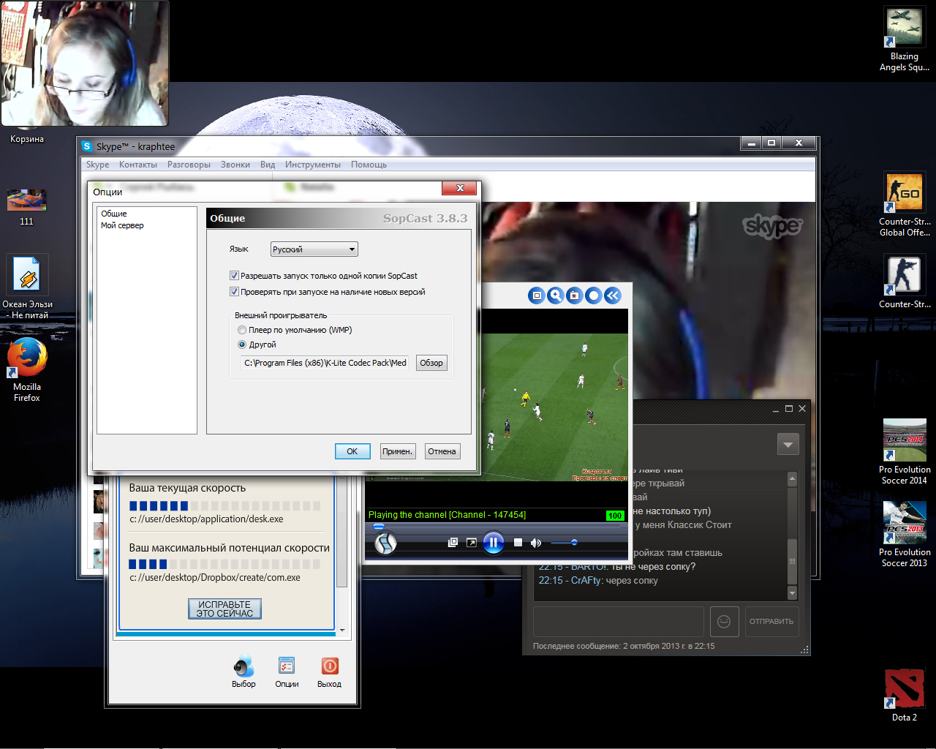Open the Разговоры menu in Skype

189,165
